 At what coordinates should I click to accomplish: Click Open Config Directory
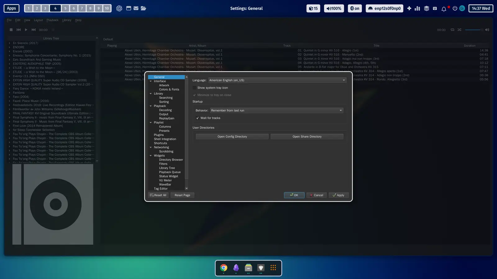[232, 136]
